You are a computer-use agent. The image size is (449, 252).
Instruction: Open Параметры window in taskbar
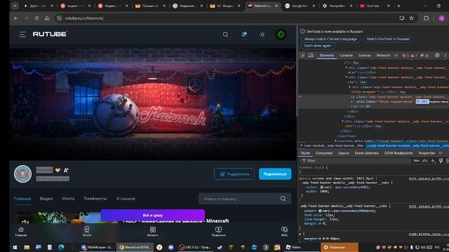point(340,247)
